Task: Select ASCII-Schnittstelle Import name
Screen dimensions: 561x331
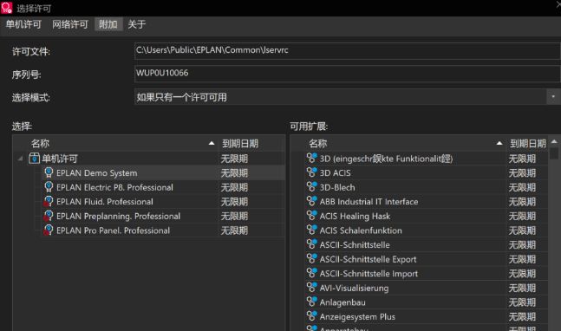Action: [x=369, y=274]
